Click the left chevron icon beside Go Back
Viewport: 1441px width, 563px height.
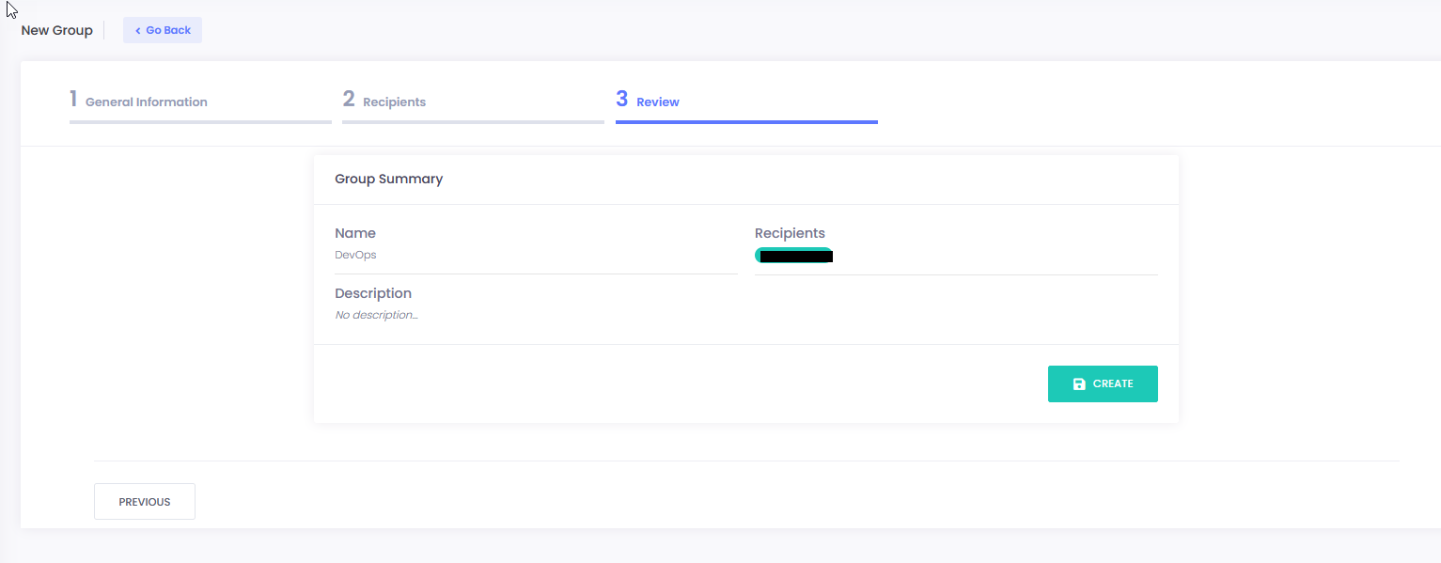(x=137, y=30)
